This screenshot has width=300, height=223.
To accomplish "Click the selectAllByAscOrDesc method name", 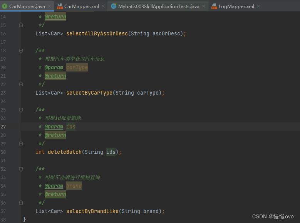I will pos(97,33).
